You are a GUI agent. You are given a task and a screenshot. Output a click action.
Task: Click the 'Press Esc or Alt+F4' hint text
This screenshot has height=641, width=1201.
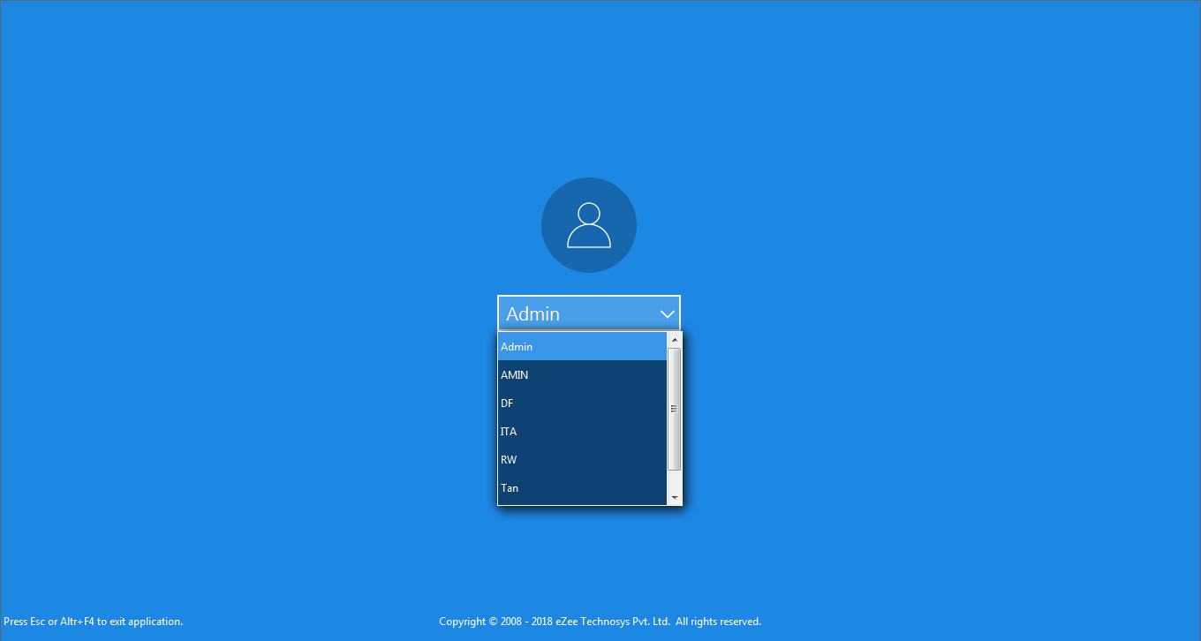[x=93, y=622]
